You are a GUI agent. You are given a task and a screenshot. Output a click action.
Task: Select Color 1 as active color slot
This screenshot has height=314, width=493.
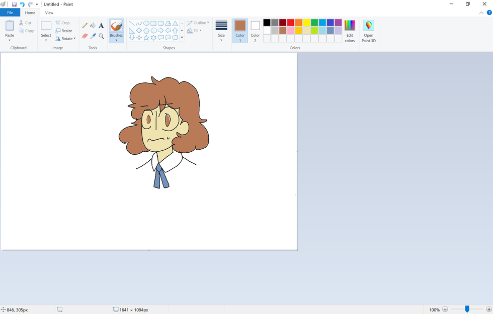click(x=240, y=31)
